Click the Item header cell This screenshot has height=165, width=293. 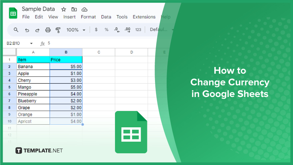[x=33, y=60]
